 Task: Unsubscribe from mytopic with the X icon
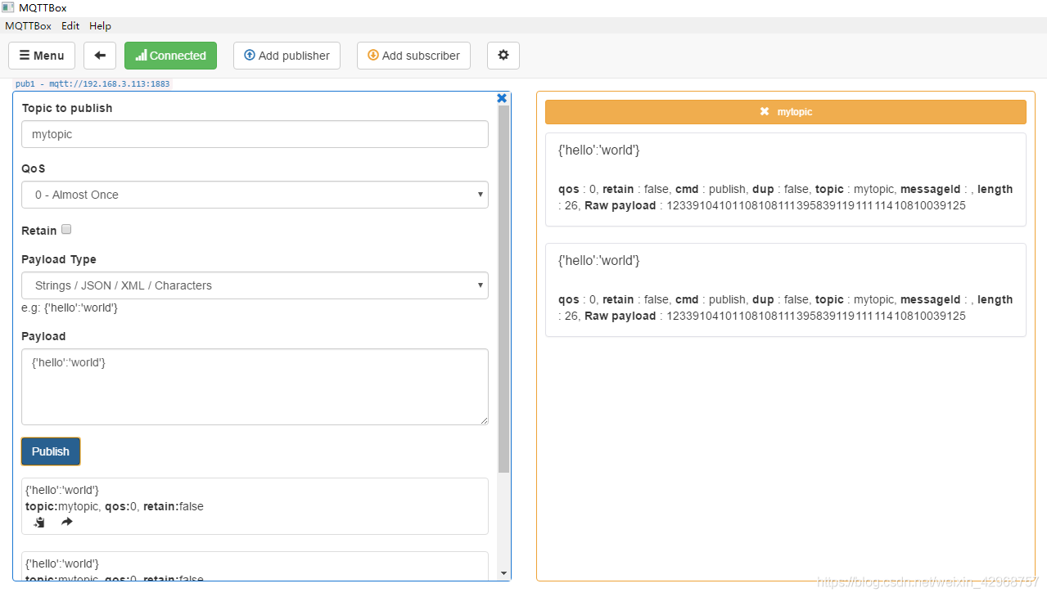[x=764, y=111]
